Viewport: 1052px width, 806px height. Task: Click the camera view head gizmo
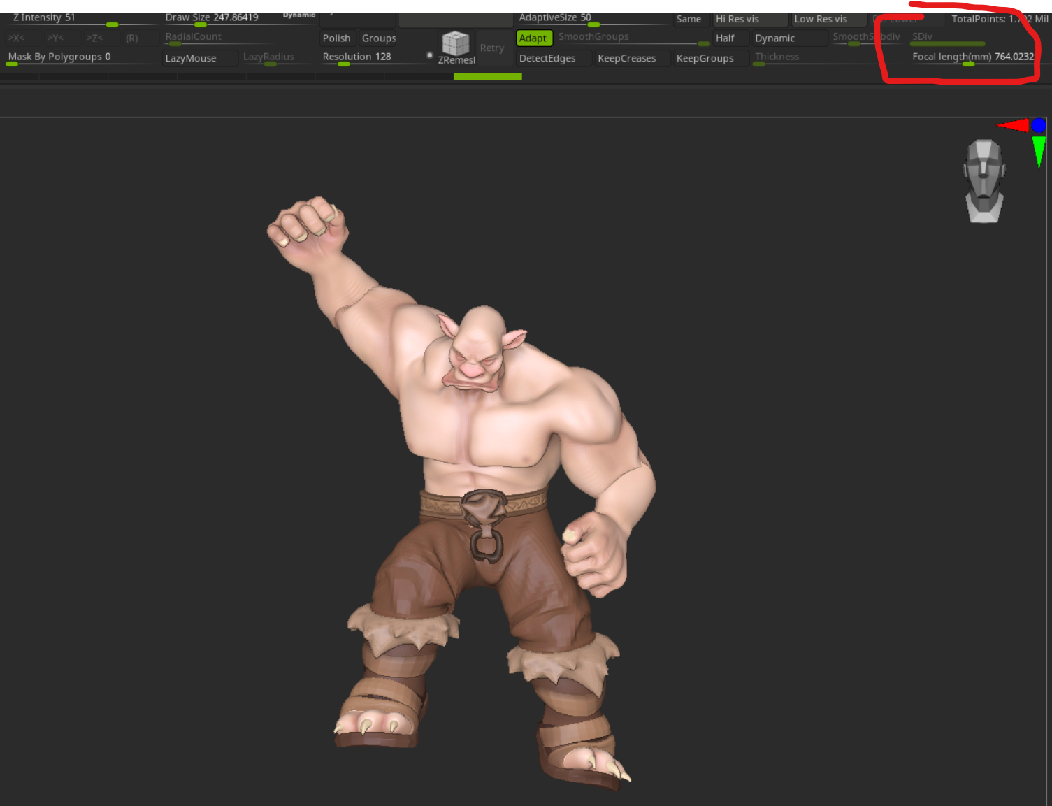coord(984,181)
